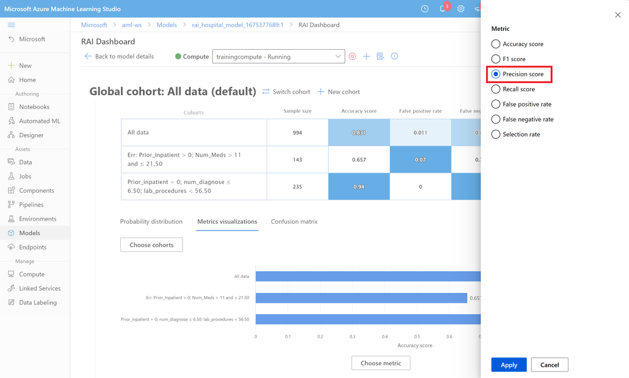Click the Data sidebar icon
Image resolution: width=629 pixels, height=378 pixels.
click(x=11, y=162)
